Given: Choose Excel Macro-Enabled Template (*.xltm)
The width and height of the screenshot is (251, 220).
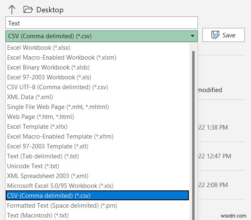Looking at the screenshot, I should [x=98, y=137].
